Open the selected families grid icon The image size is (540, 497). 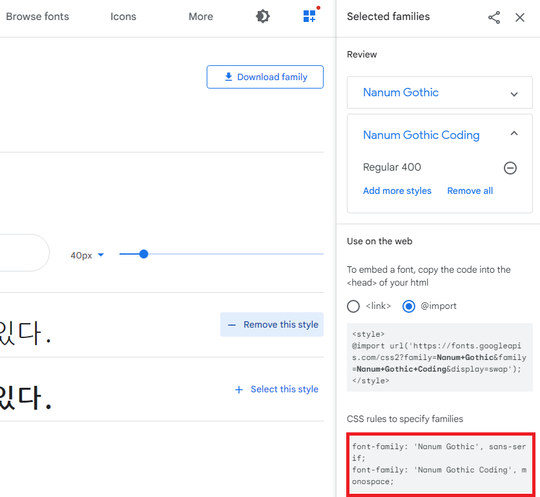point(309,16)
